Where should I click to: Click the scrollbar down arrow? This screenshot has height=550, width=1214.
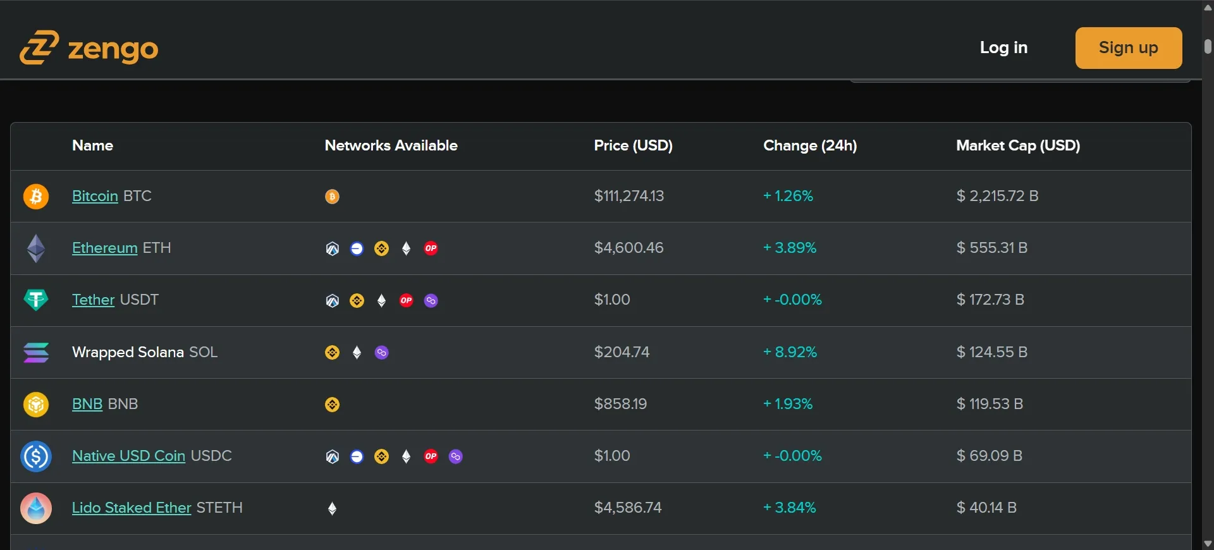[x=1208, y=543]
